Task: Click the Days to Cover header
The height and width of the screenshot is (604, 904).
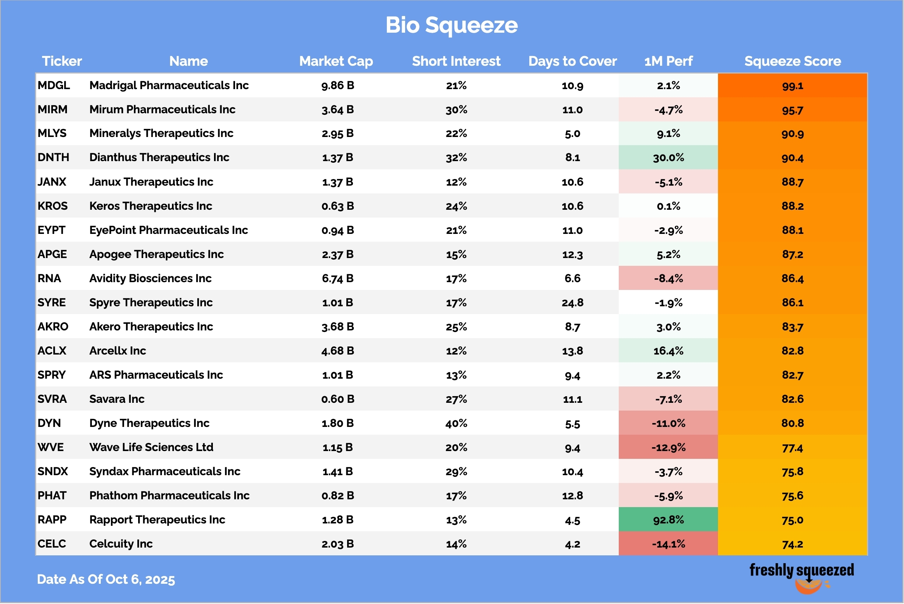Action: click(572, 61)
